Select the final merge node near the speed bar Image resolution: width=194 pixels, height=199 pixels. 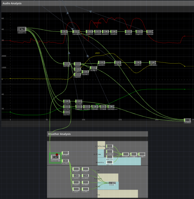112,183
